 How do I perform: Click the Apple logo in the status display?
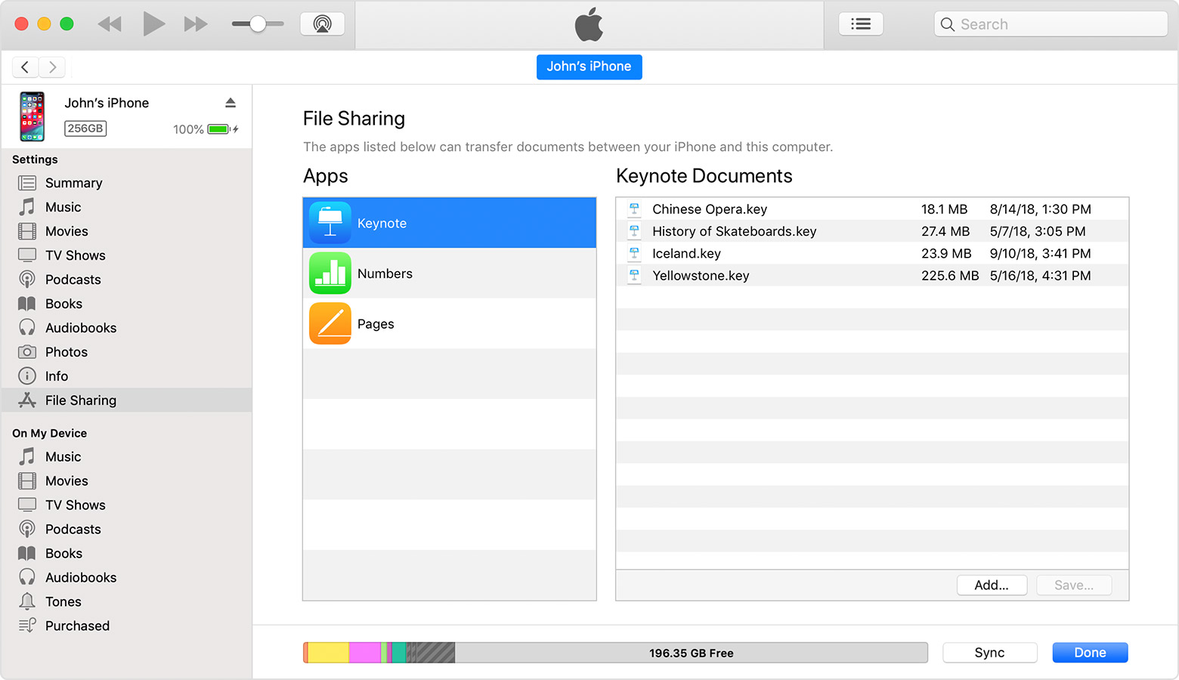tap(589, 25)
